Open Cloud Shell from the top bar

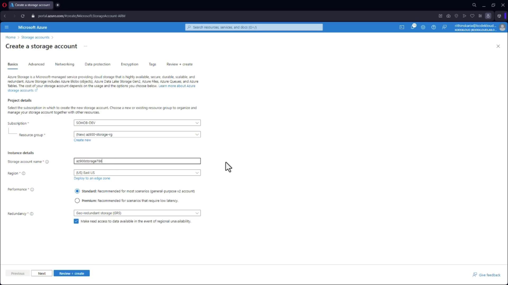click(402, 27)
